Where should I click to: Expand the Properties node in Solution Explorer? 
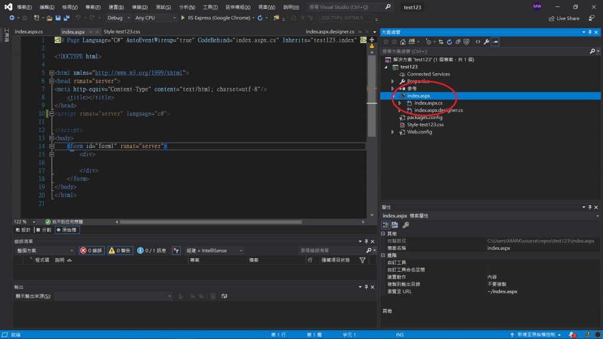point(393,81)
